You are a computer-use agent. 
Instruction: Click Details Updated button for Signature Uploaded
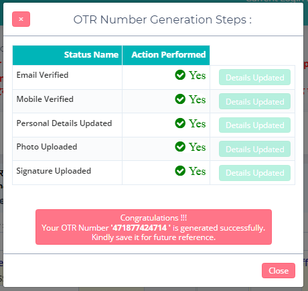coord(254,173)
